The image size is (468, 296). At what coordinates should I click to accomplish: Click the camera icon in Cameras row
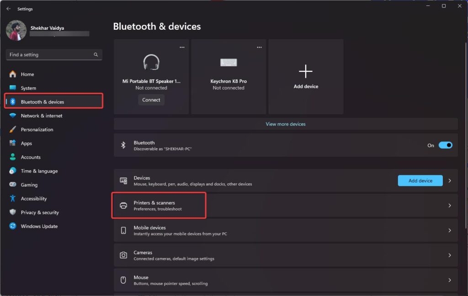click(x=123, y=255)
